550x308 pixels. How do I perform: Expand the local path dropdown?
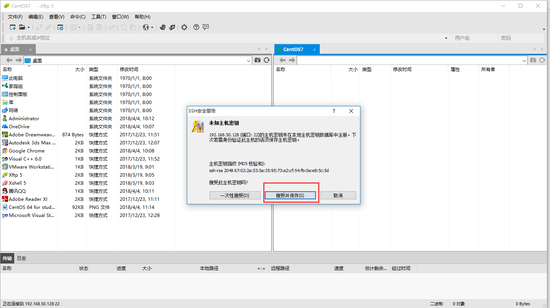pyautogui.click(x=248, y=61)
